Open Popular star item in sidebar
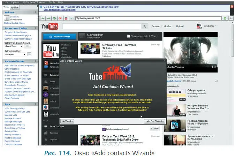This screenshot has width=236, height=158. [53, 140]
